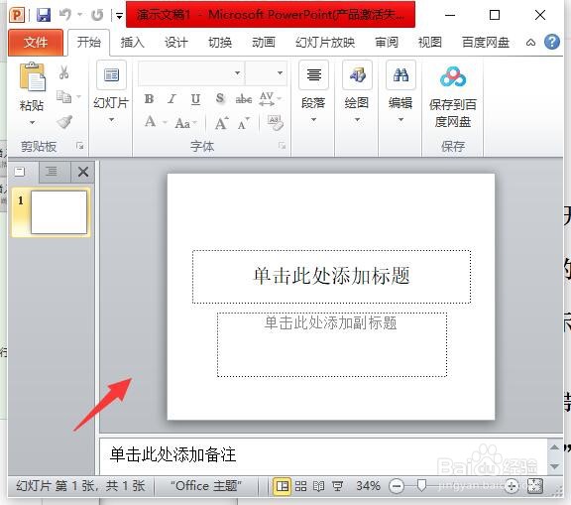Image resolution: width=571 pixels, height=505 pixels.
Task: Click Clear All Formatting eraser icon
Action: coord(275,122)
